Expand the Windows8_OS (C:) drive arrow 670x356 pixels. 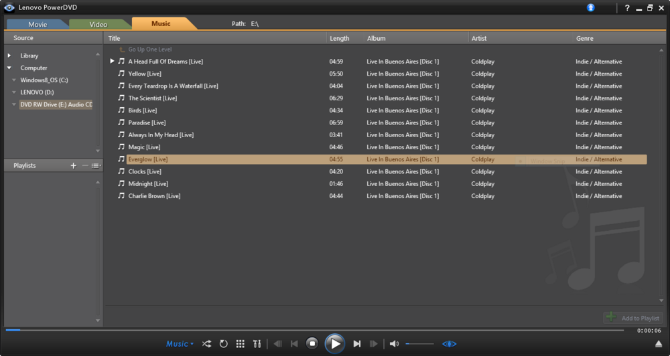point(14,80)
